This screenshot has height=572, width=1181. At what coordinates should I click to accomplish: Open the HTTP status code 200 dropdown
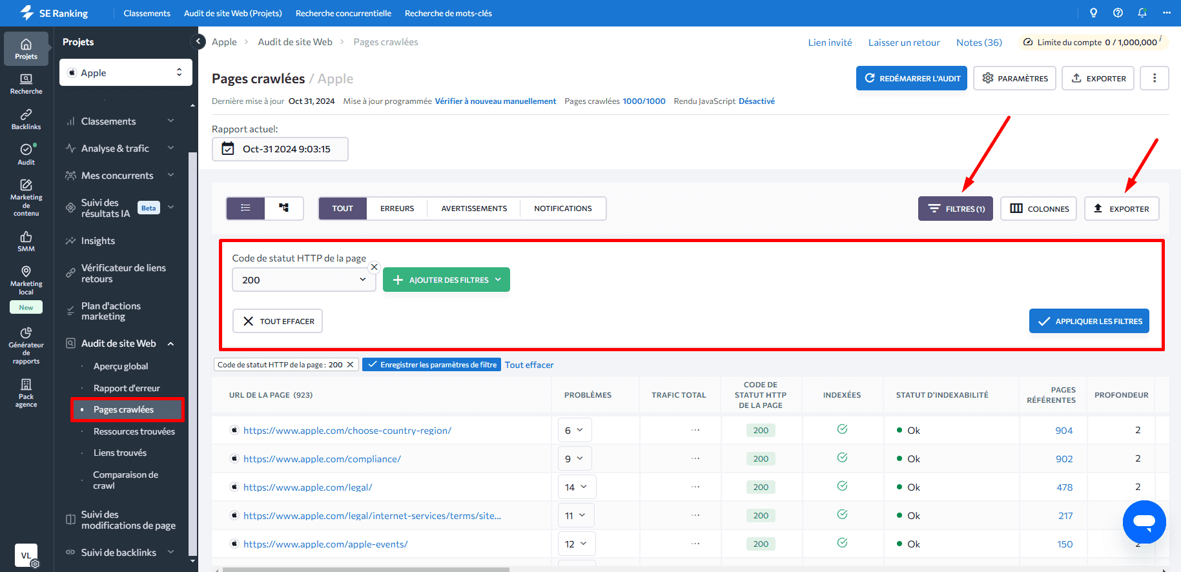(304, 280)
